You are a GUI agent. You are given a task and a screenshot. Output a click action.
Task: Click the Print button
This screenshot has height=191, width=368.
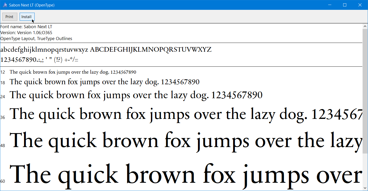pyautogui.click(x=10, y=17)
